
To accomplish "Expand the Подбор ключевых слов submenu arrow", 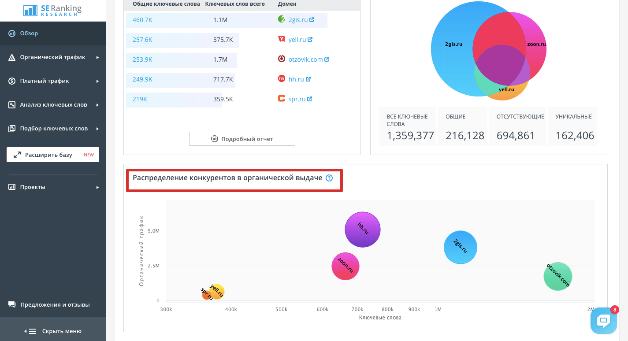I will point(97,129).
